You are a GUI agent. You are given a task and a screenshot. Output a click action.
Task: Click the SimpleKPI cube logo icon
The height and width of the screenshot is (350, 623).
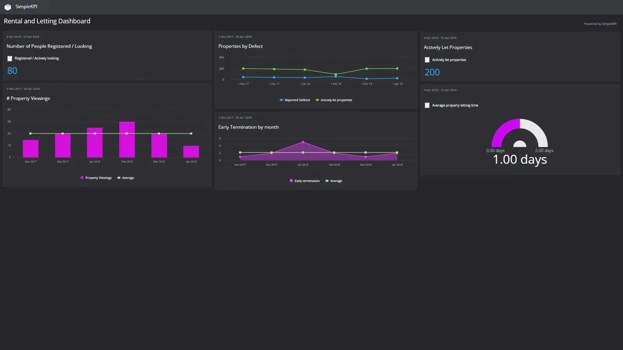click(7, 7)
